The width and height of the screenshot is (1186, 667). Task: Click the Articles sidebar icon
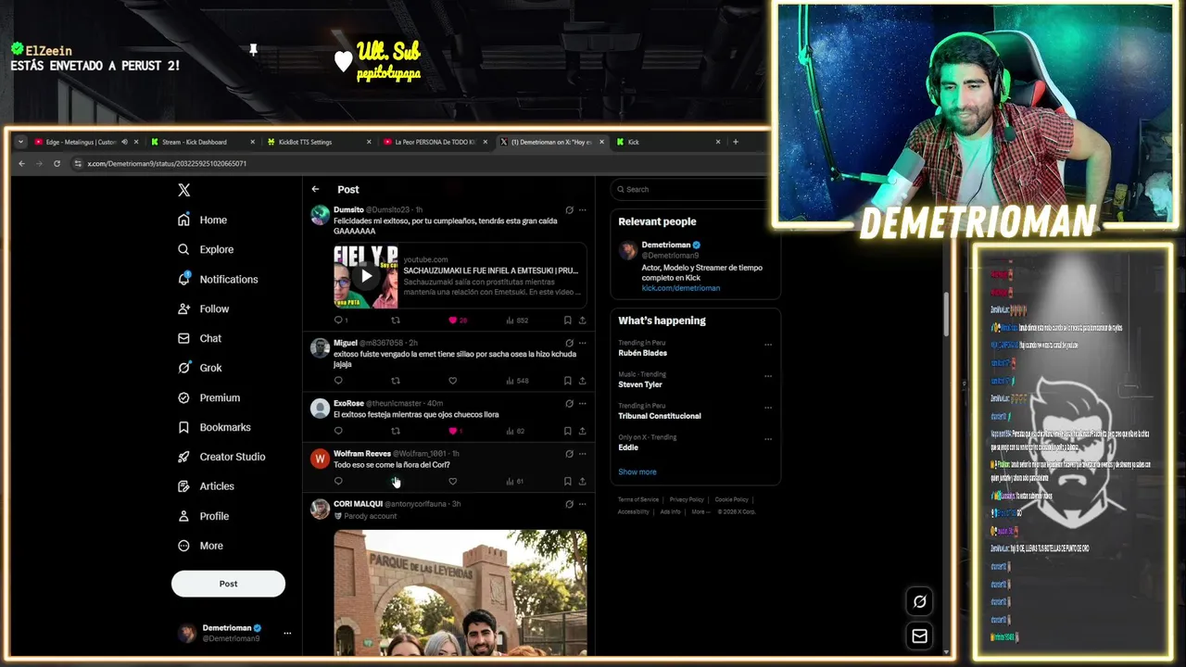(x=183, y=486)
